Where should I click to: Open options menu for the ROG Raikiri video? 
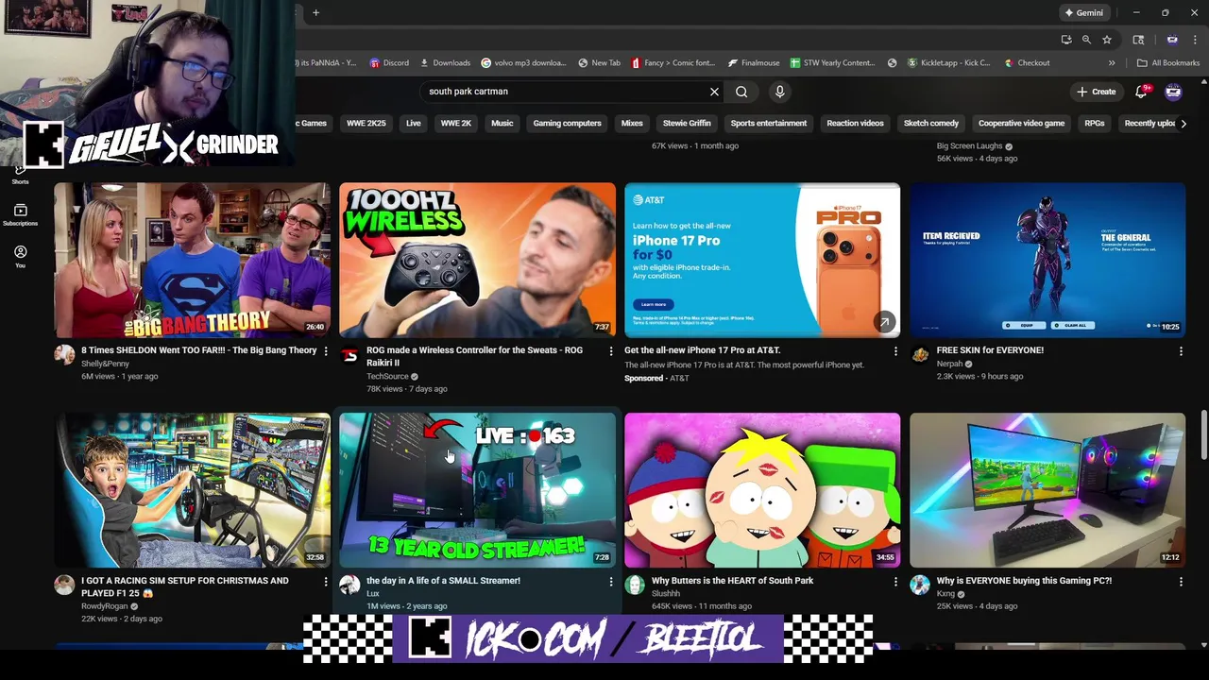pyautogui.click(x=611, y=351)
